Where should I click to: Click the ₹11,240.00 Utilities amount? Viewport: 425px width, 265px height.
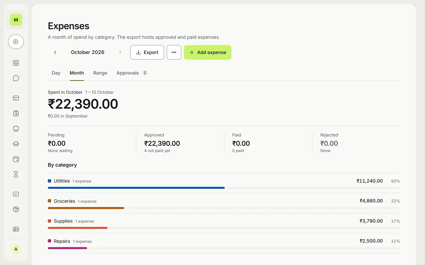tap(370, 181)
